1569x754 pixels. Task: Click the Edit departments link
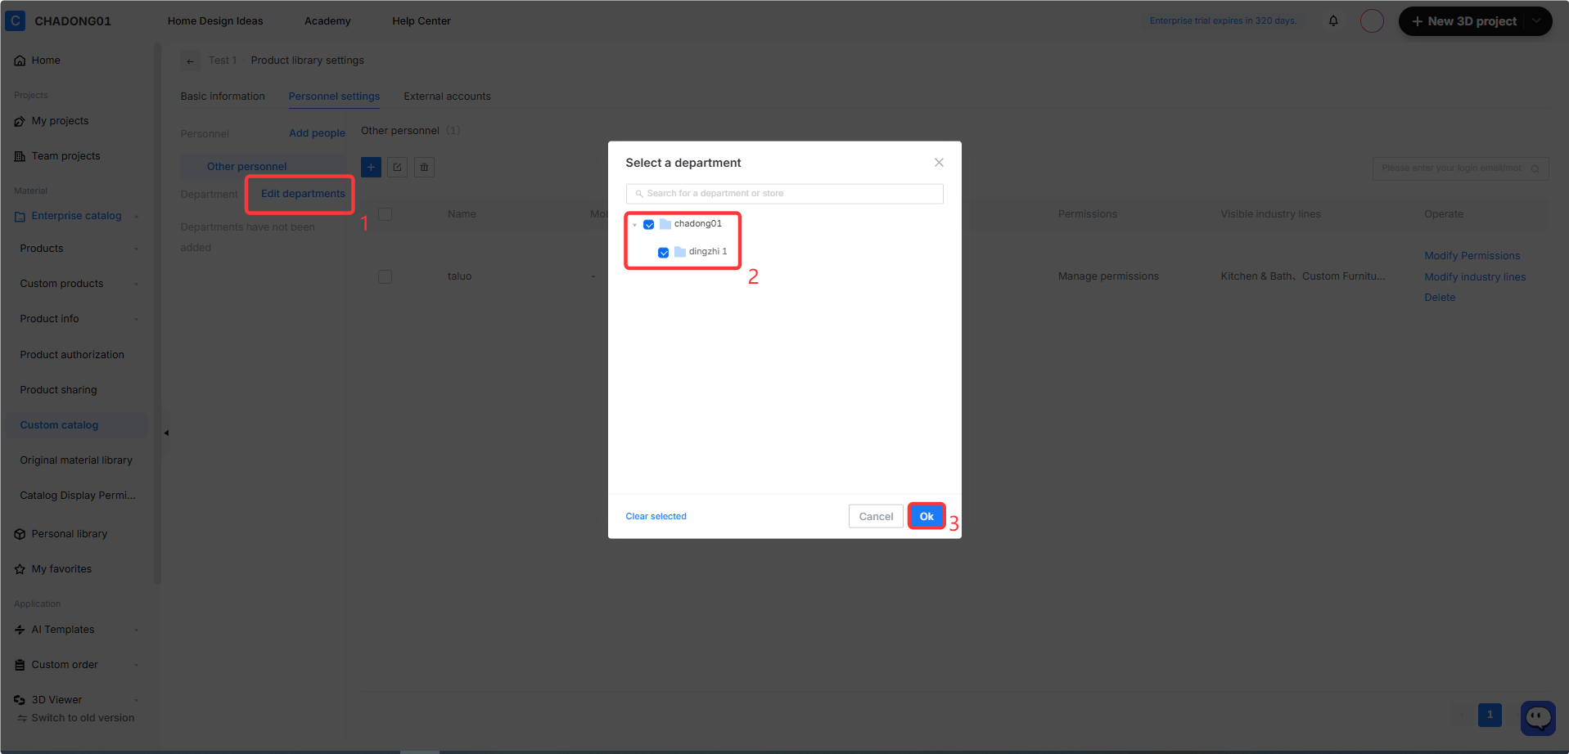(x=303, y=194)
